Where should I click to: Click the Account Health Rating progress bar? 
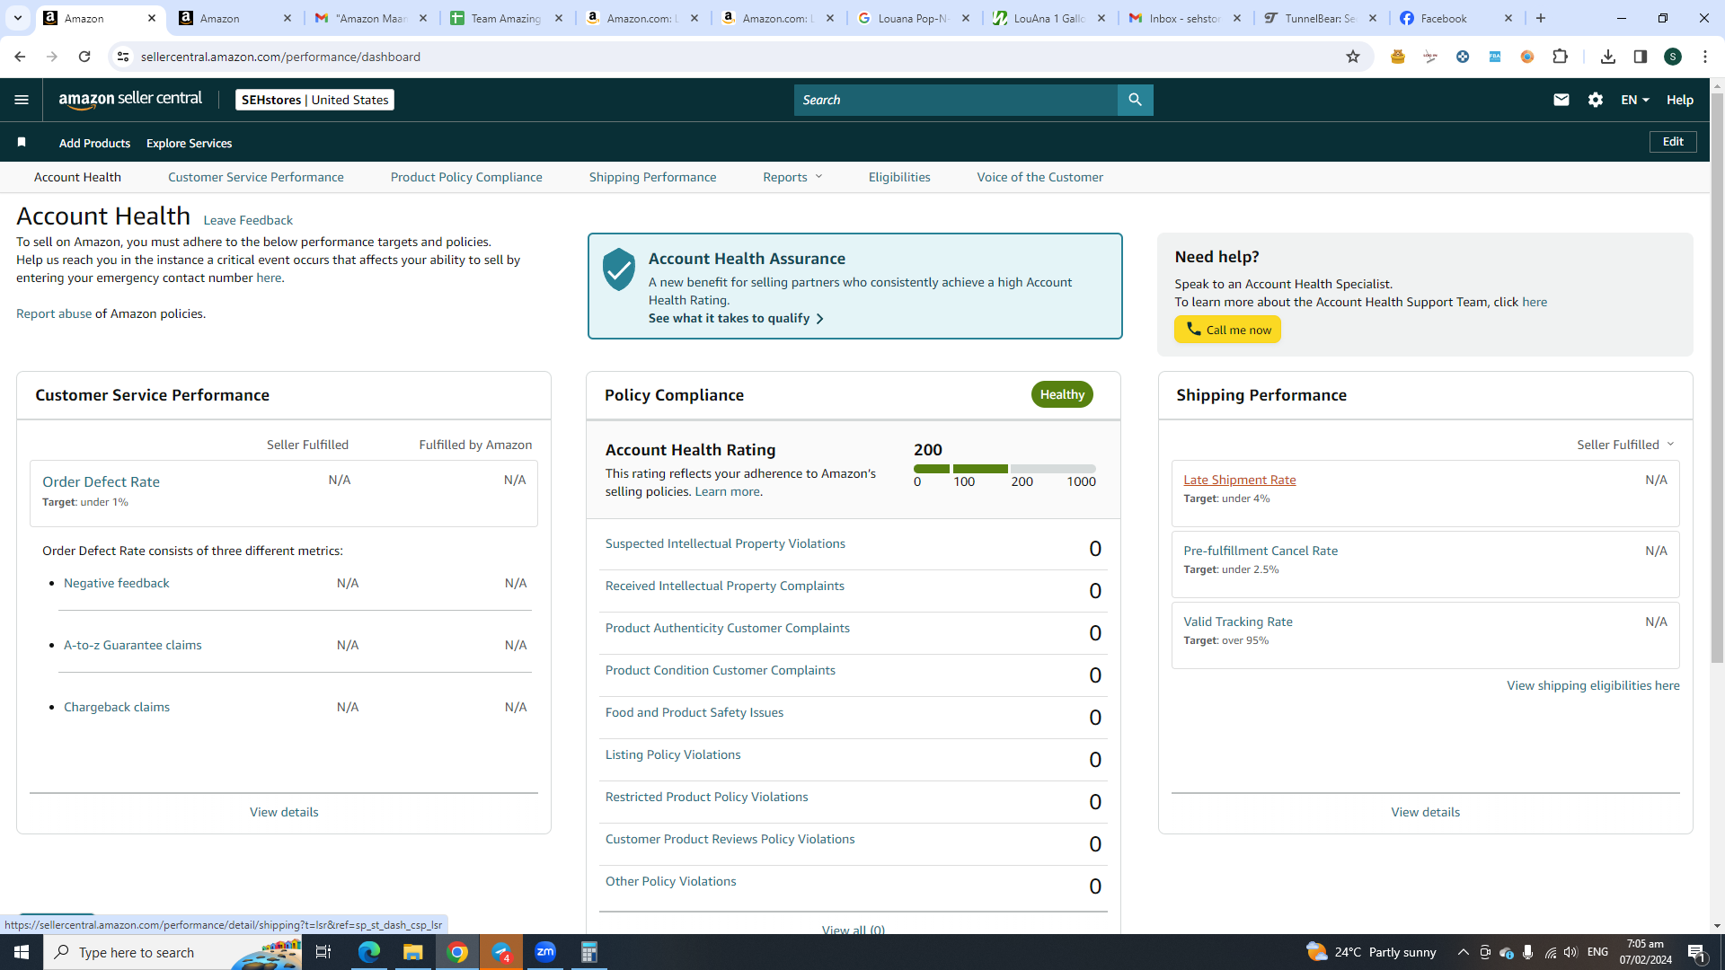[x=1004, y=469]
